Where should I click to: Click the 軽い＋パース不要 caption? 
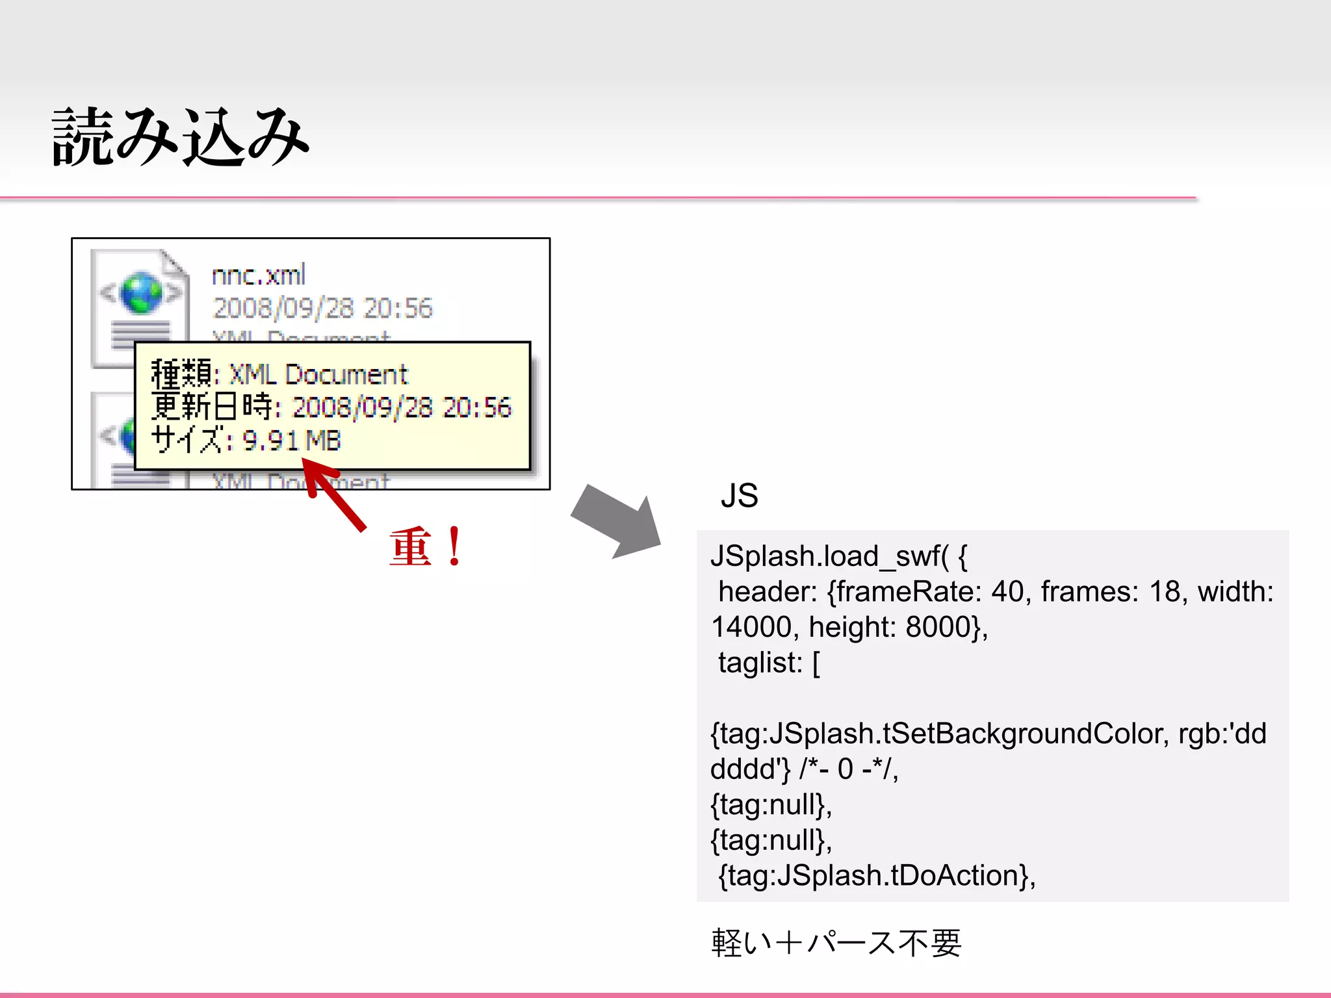[x=836, y=943]
